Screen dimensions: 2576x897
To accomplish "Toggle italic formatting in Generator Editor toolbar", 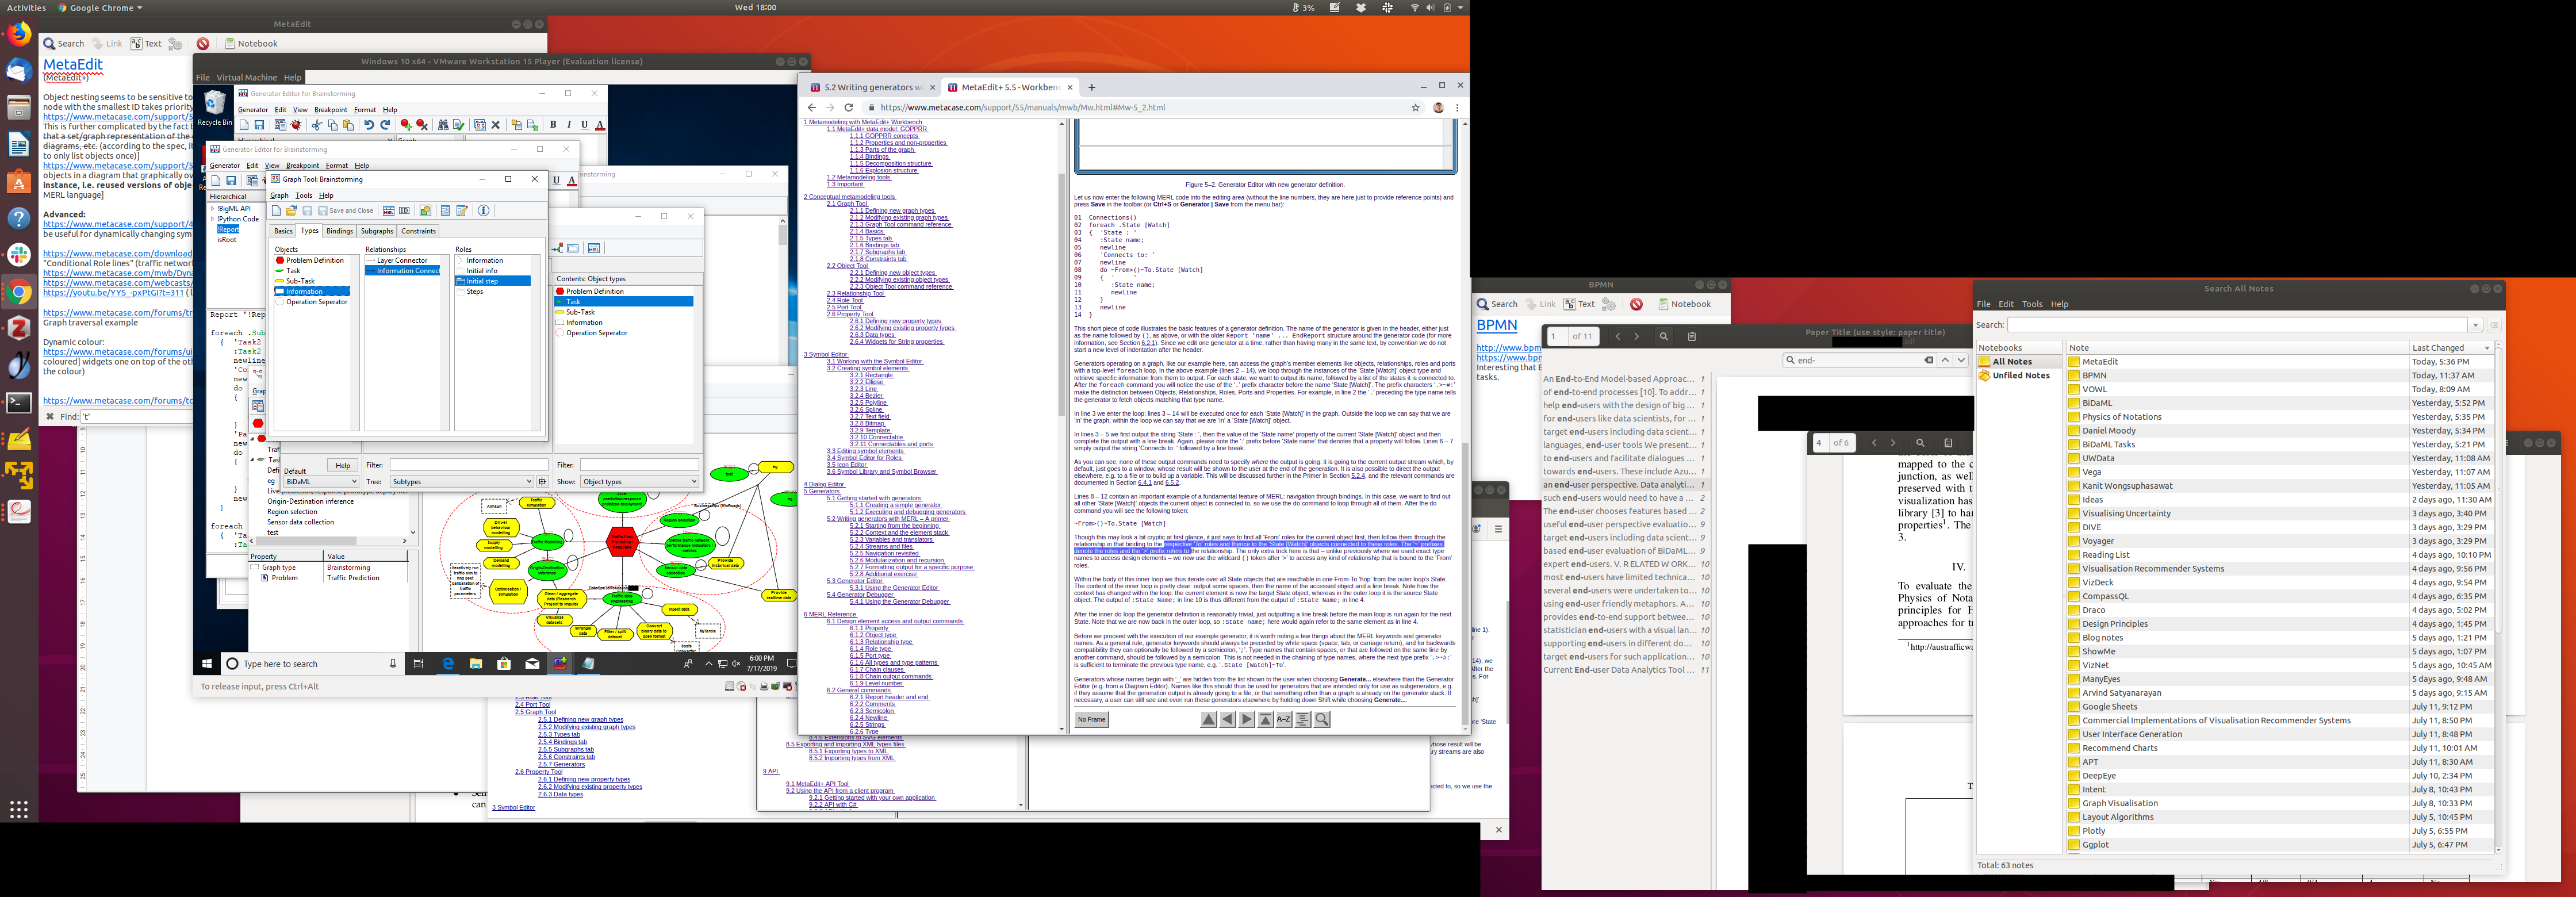I will coord(569,125).
